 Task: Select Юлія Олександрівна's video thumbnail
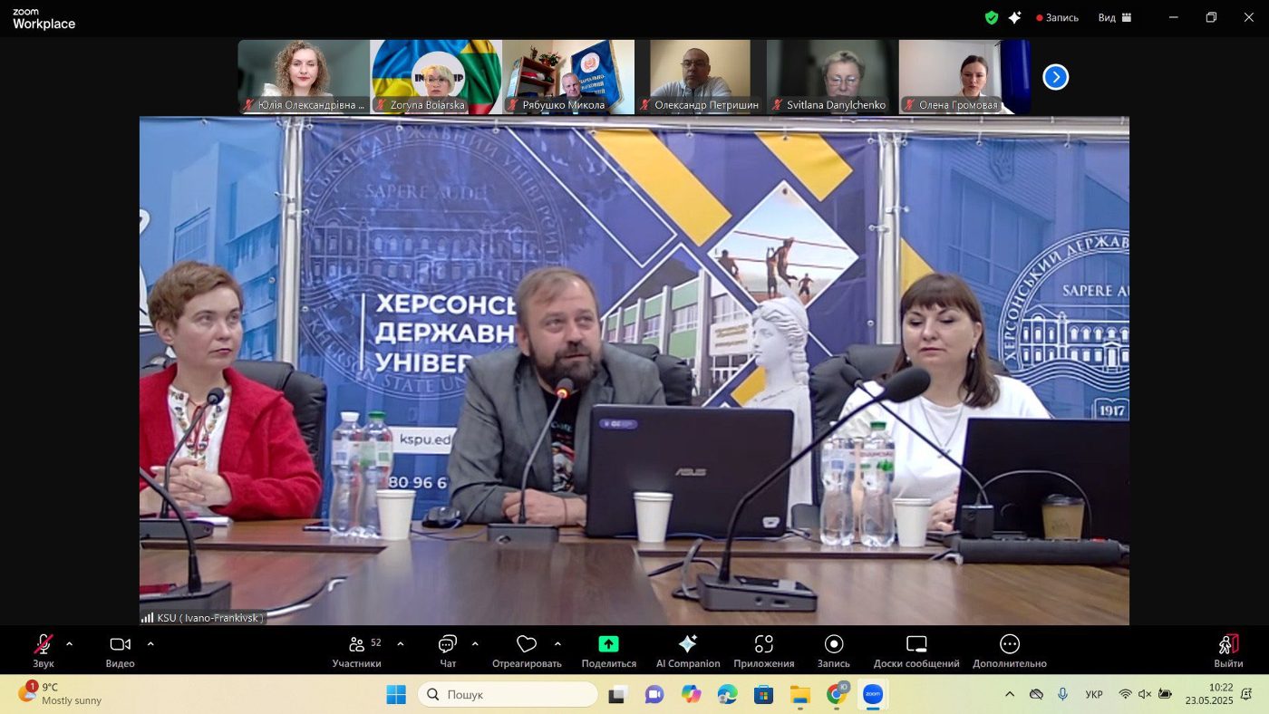[x=304, y=77]
